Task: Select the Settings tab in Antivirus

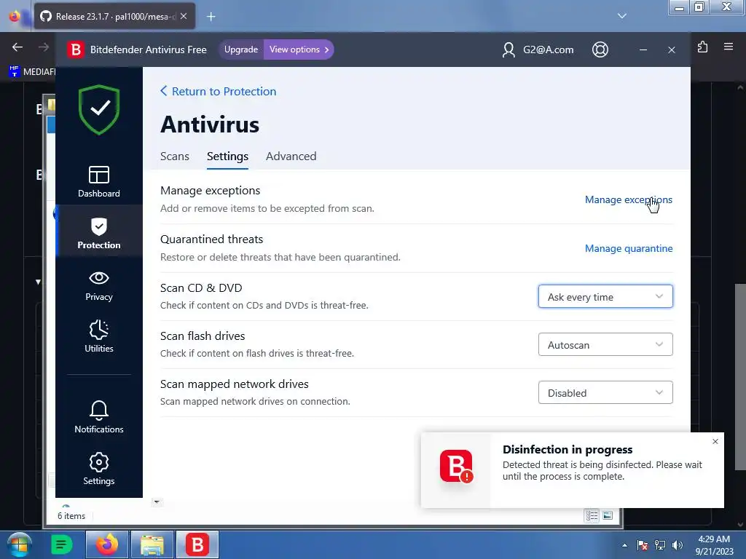Action: click(227, 156)
